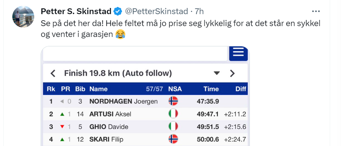This screenshot has width=341, height=146.
Task: Open the 7h tweet timestamp
Action: coord(199,11)
